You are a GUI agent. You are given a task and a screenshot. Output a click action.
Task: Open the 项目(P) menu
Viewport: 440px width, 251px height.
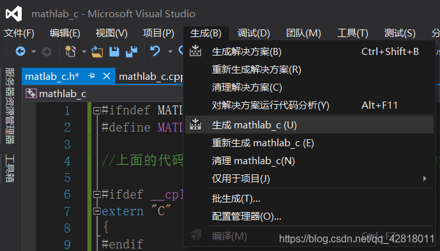(158, 33)
